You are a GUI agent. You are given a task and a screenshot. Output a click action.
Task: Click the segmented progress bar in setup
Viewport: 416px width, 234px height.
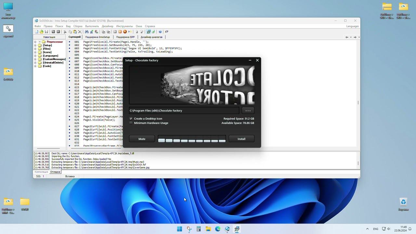(x=192, y=139)
